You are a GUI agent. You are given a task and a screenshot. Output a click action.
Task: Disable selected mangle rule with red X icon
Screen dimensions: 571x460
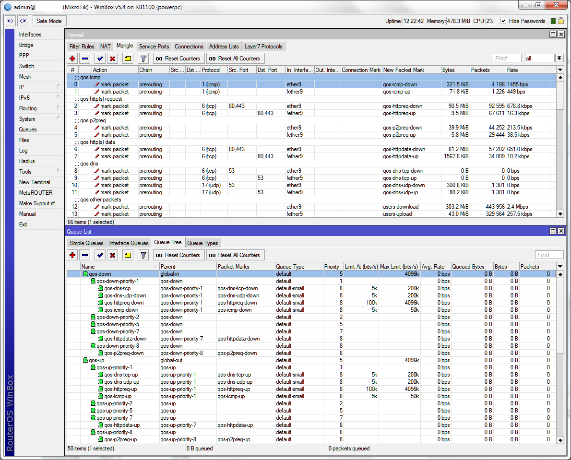112,59
